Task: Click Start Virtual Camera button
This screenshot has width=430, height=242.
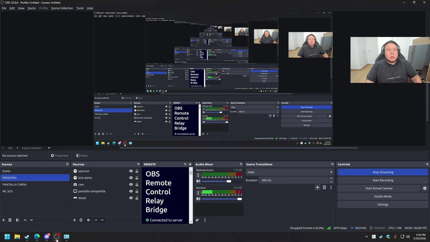Action: [x=379, y=188]
